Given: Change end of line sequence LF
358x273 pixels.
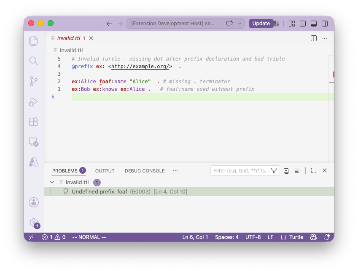Looking at the screenshot, I should pos(270,237).
